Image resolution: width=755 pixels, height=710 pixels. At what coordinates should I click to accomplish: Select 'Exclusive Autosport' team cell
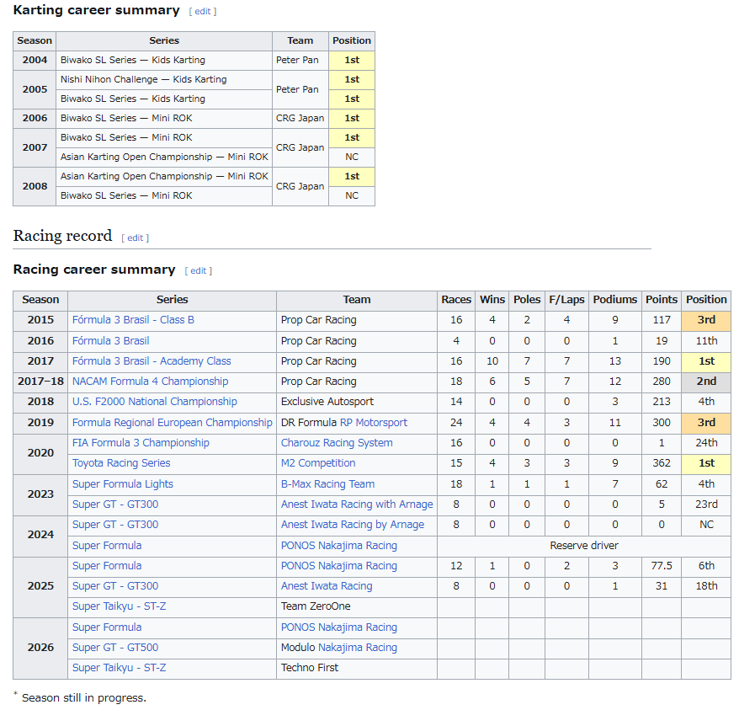click(x=357, y=402)
